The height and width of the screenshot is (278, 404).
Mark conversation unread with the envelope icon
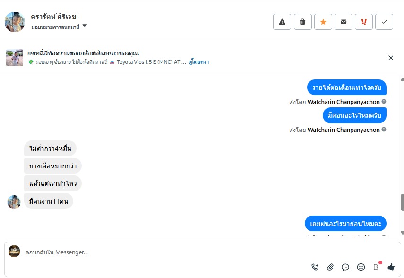point(344,22)
